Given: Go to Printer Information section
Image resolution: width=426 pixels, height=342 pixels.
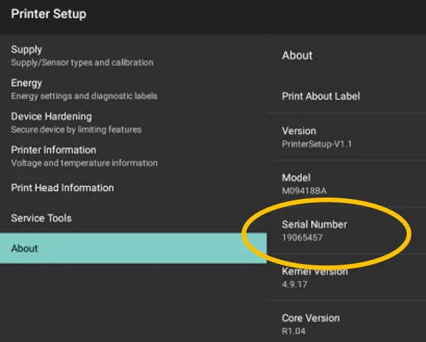Looking at the screenshot, I should [84, 155].
